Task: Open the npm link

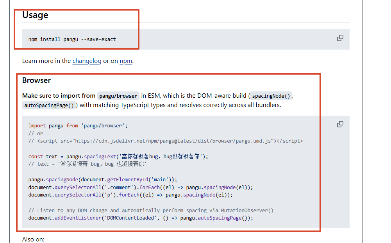Action: pyautogui.click(x=126, y=61)
